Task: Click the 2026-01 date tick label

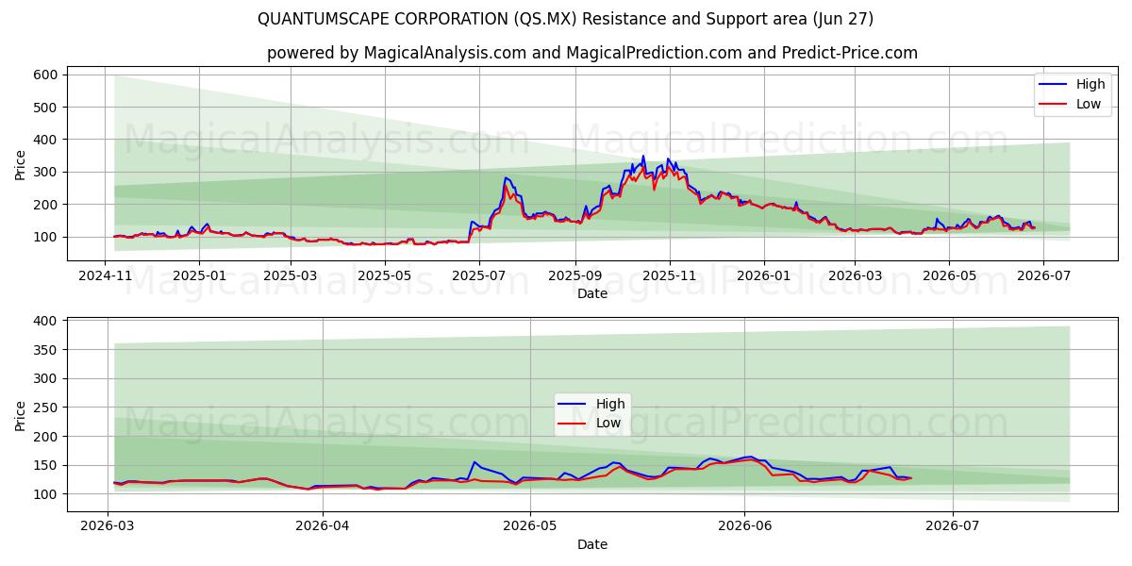Action: (763, 275)
